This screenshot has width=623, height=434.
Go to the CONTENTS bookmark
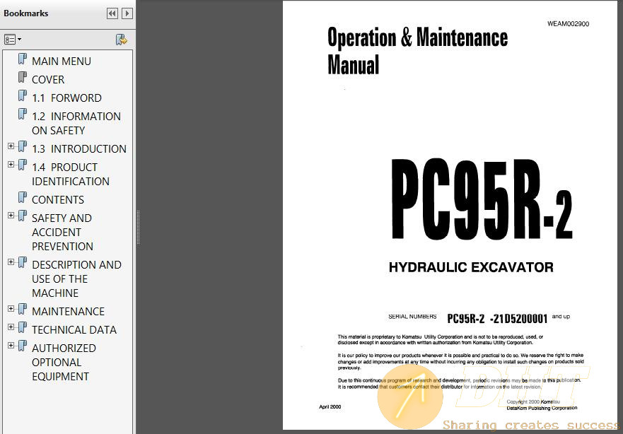58,199
